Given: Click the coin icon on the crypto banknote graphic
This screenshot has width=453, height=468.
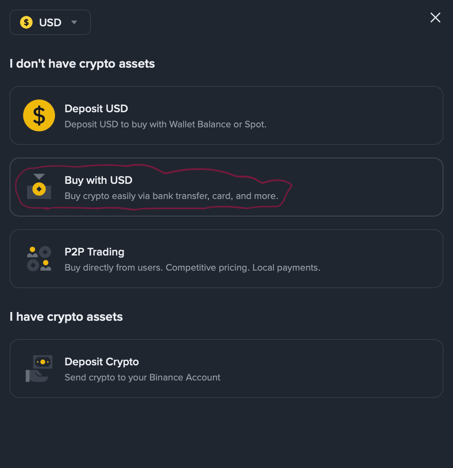Looking at the screenshot, I should pos(42,362).
